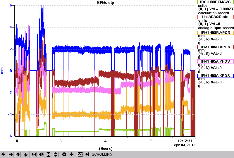Viewport: 234px width, 158px height.
Task: Click the 12:12:31 time stamp
Action: coord(185,141)
